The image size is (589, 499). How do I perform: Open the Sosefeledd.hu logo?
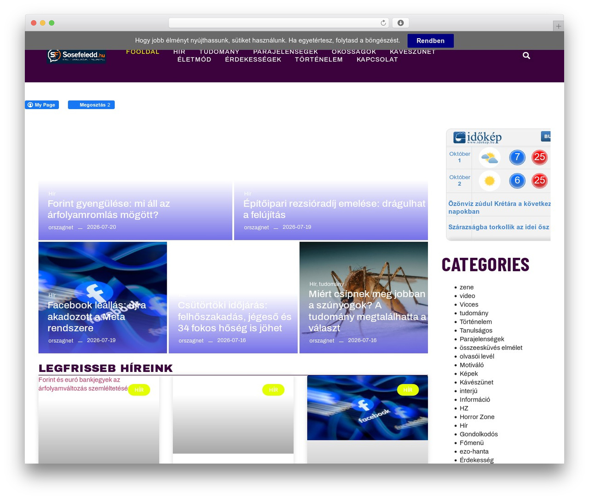[76, 56]
